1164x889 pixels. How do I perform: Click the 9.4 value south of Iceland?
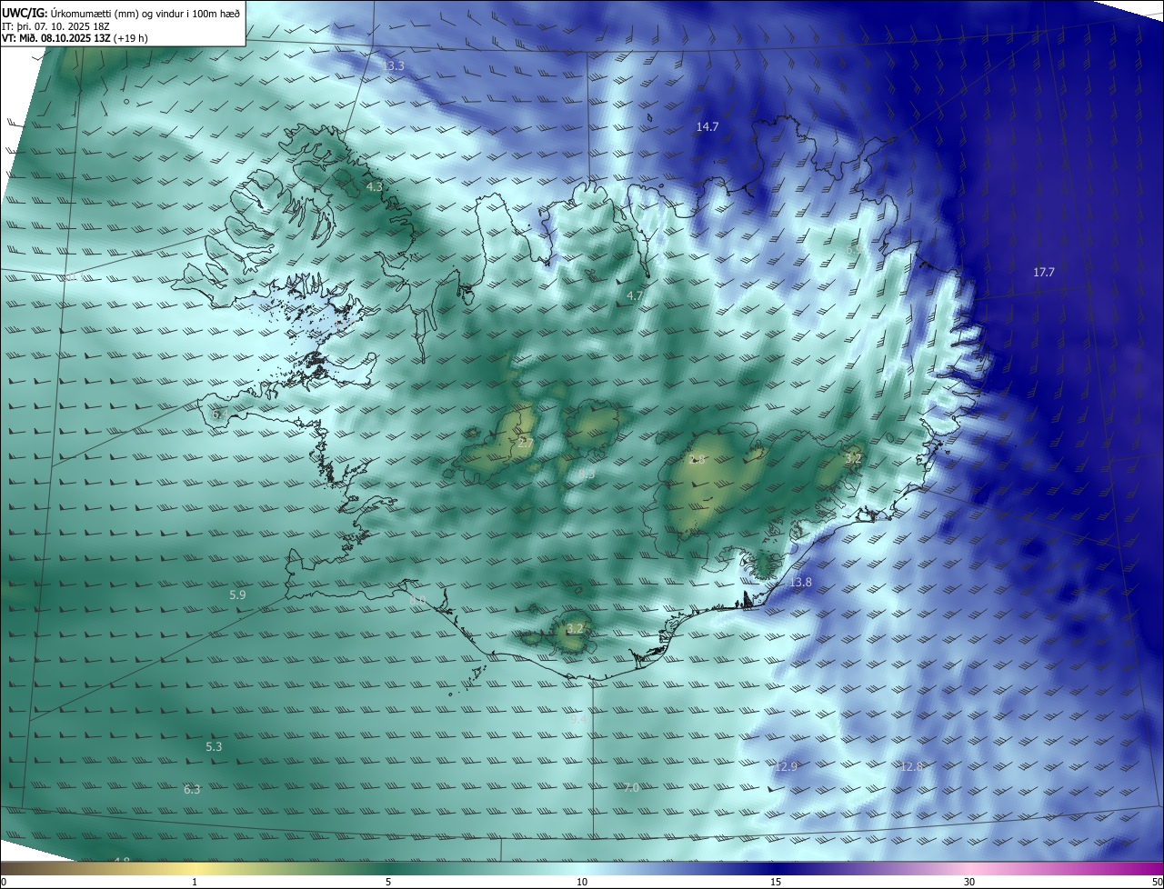tap(578, 719)
